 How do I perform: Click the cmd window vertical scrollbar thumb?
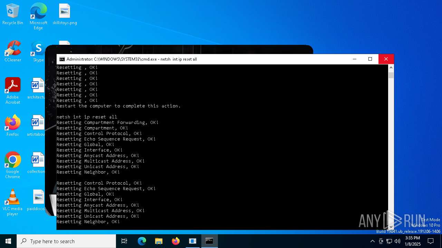(x=391, y=75)
